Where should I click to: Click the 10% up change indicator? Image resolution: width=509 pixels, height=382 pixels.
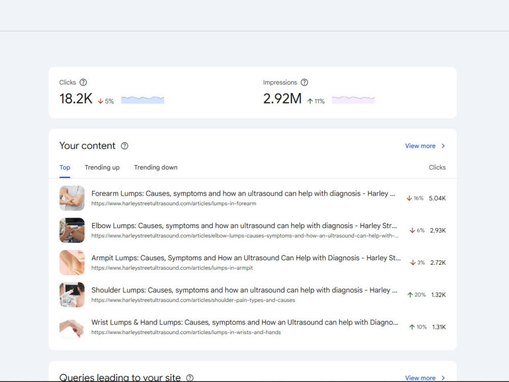pyautogui.click(x=418, y=327)
